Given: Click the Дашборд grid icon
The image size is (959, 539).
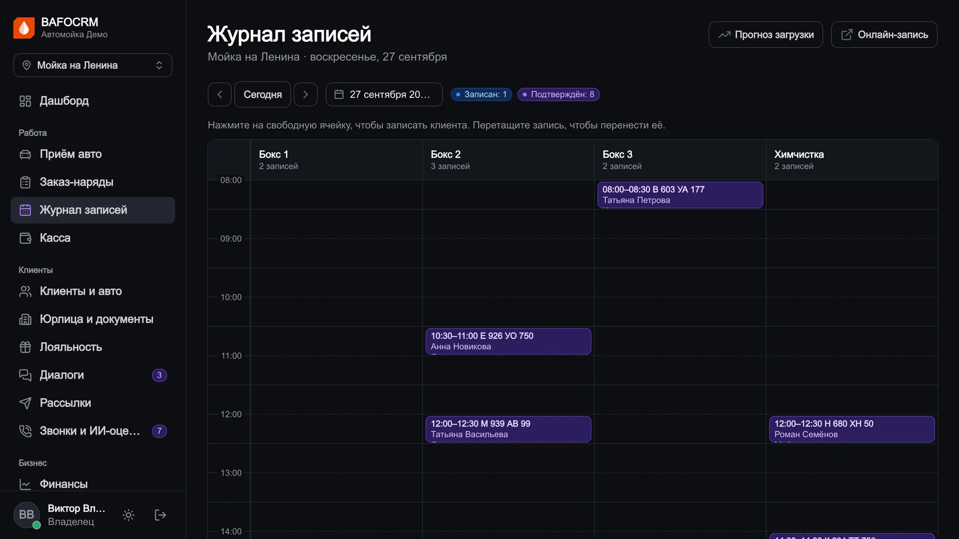Looking at the screenshot, I should [25, 101].
